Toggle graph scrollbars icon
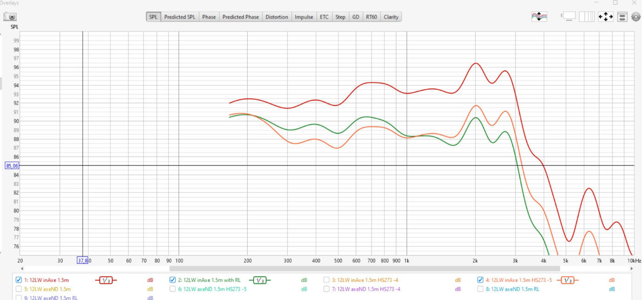The height and width of the screenshot is (300, 642). [569, 17]
